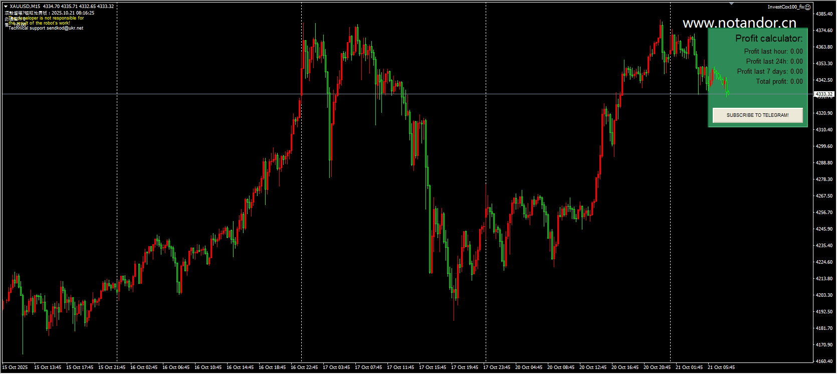This screenshot has width=837, height=374.
Task: Click price scale label 4278.30
Action: pyautogui.click(x=824, y=179)
